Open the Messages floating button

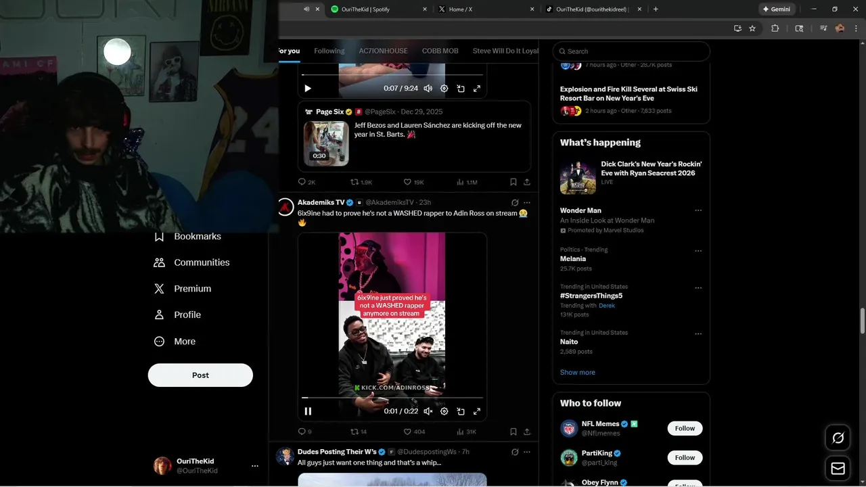[x=838, y=469]
